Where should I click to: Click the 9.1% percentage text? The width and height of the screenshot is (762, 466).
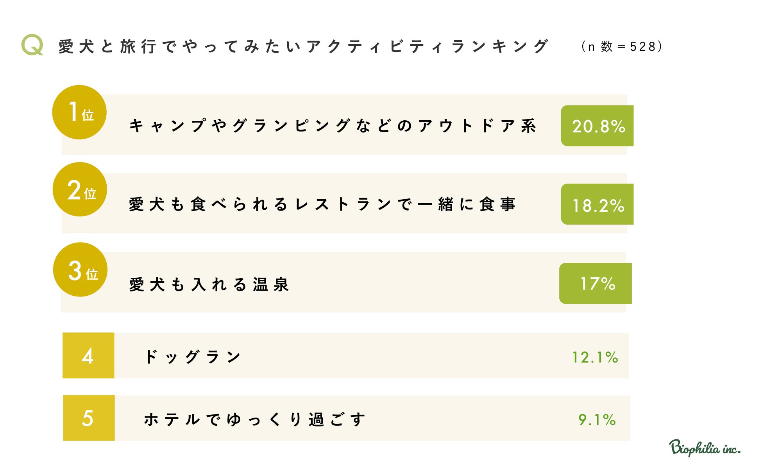pos(597,420)
